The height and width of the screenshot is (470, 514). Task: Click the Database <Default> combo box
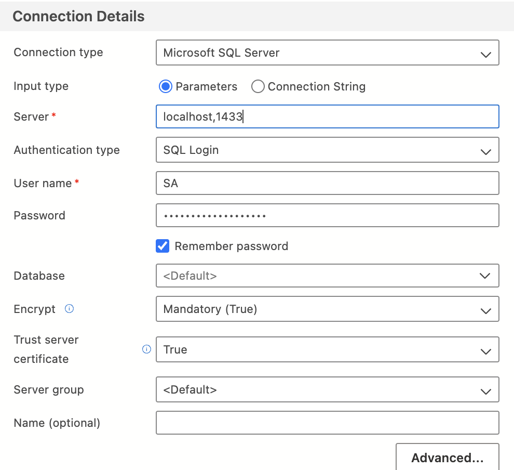[328, 276]
